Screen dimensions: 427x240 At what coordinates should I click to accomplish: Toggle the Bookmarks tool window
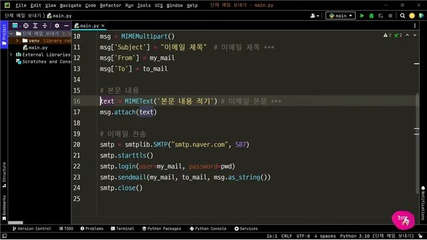(4, 207)
